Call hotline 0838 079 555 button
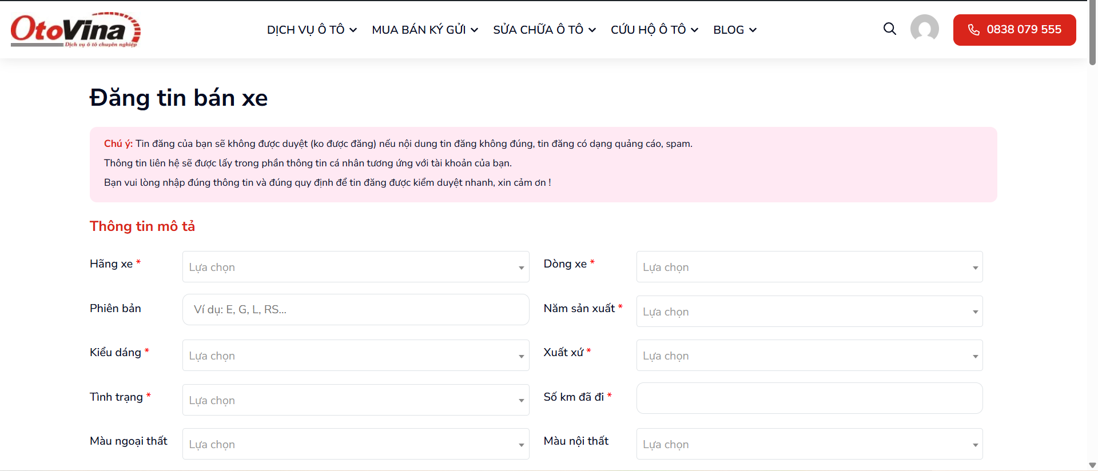This screenshot has width=1098, height=471. point(1014,30)
